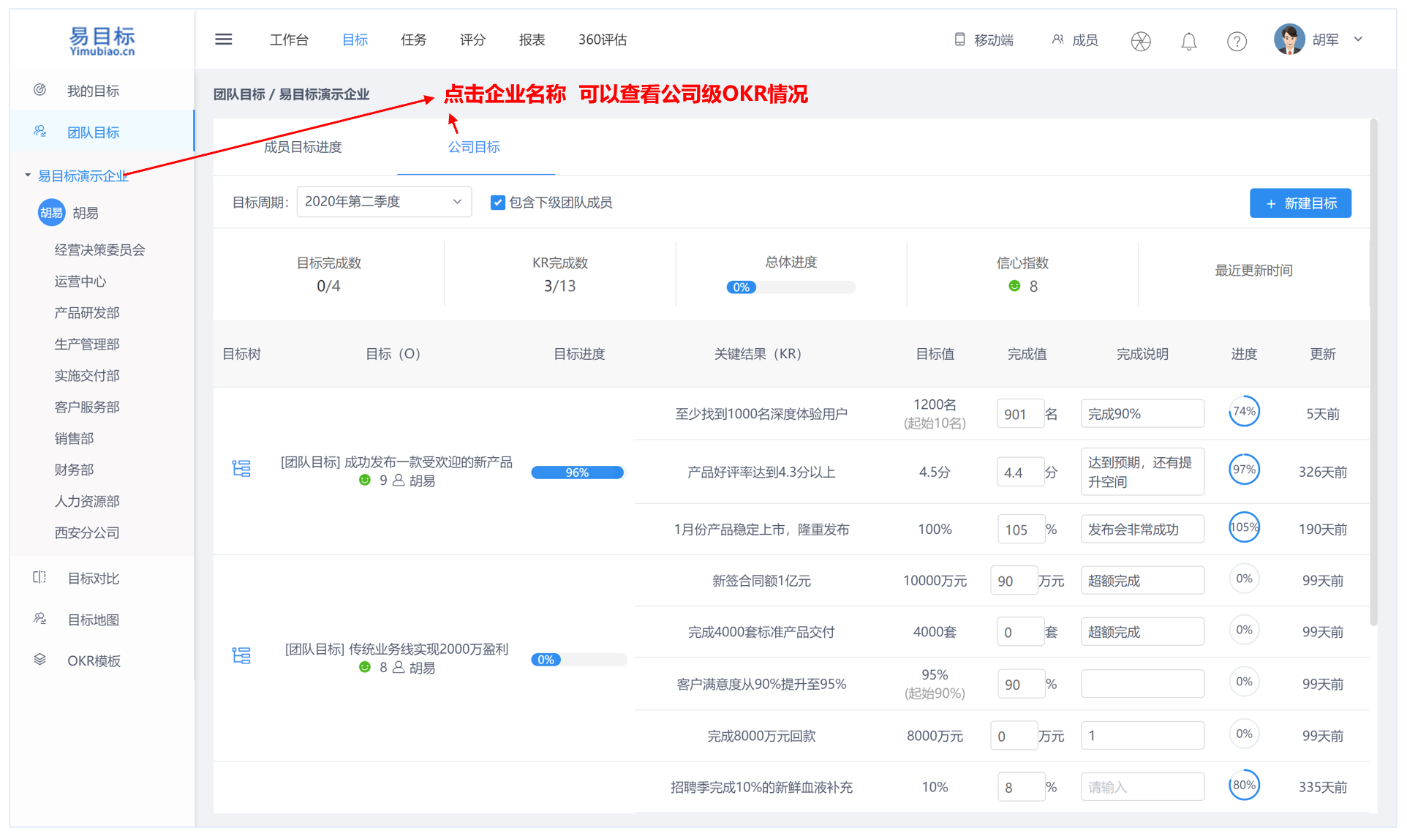Click the 目标地图 map icon
Screen dimensions: 1407x836
tap(40, 620)
